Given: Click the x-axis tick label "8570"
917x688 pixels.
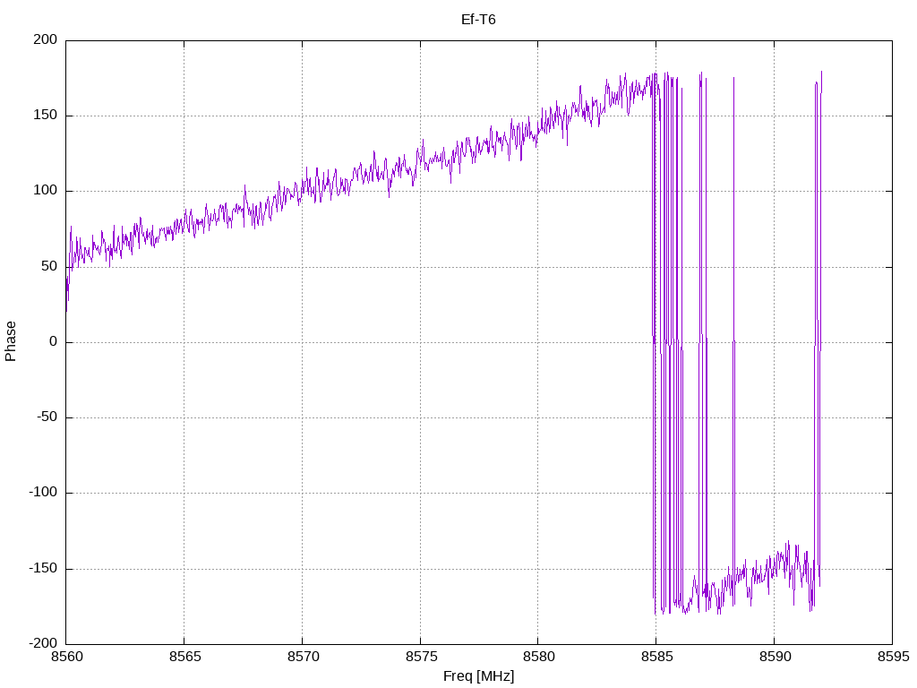Looking at the screenshot, I should [304, 657].
